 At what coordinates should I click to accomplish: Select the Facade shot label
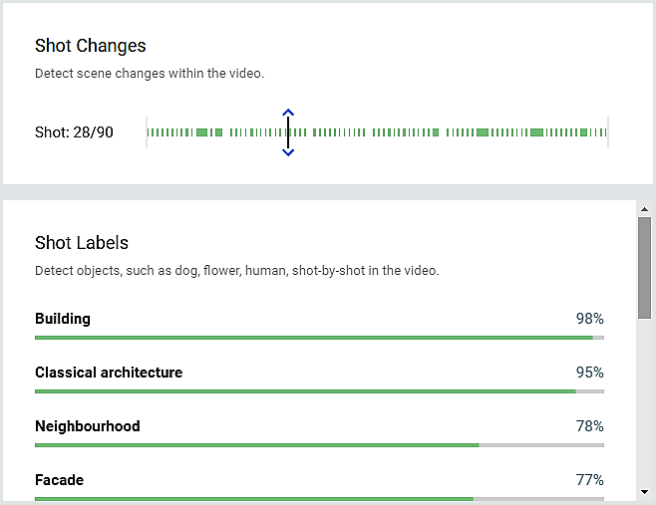(x=59, y=480)
